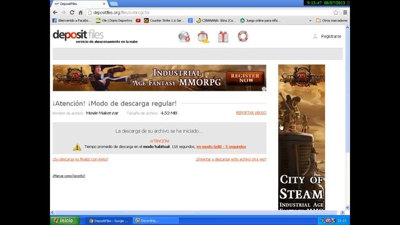Open the Otros marcadores folder

click(332, 21)
